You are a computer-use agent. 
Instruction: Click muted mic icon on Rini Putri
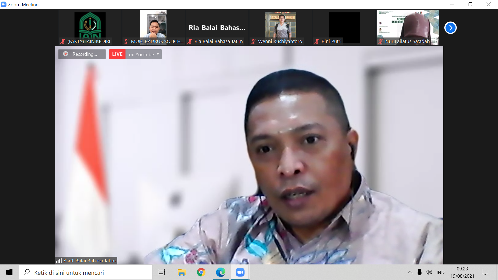click(x=317, y=41)
